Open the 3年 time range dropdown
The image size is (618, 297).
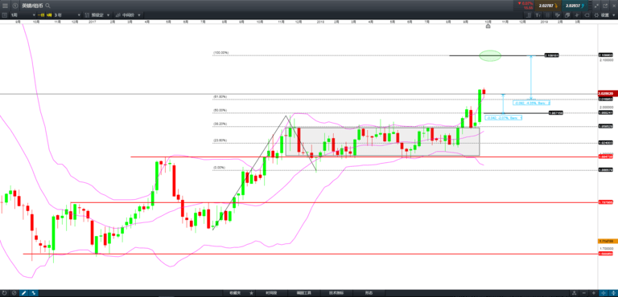pos(68,15)
